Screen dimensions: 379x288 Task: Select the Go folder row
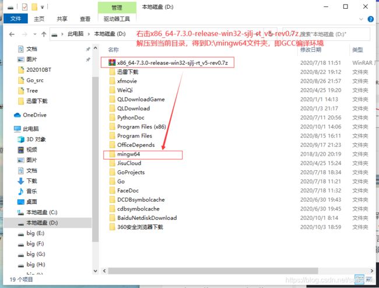click(238, 181)
